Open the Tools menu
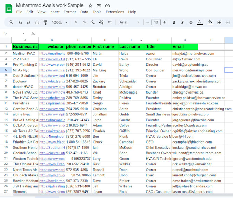 click(97, 12)
